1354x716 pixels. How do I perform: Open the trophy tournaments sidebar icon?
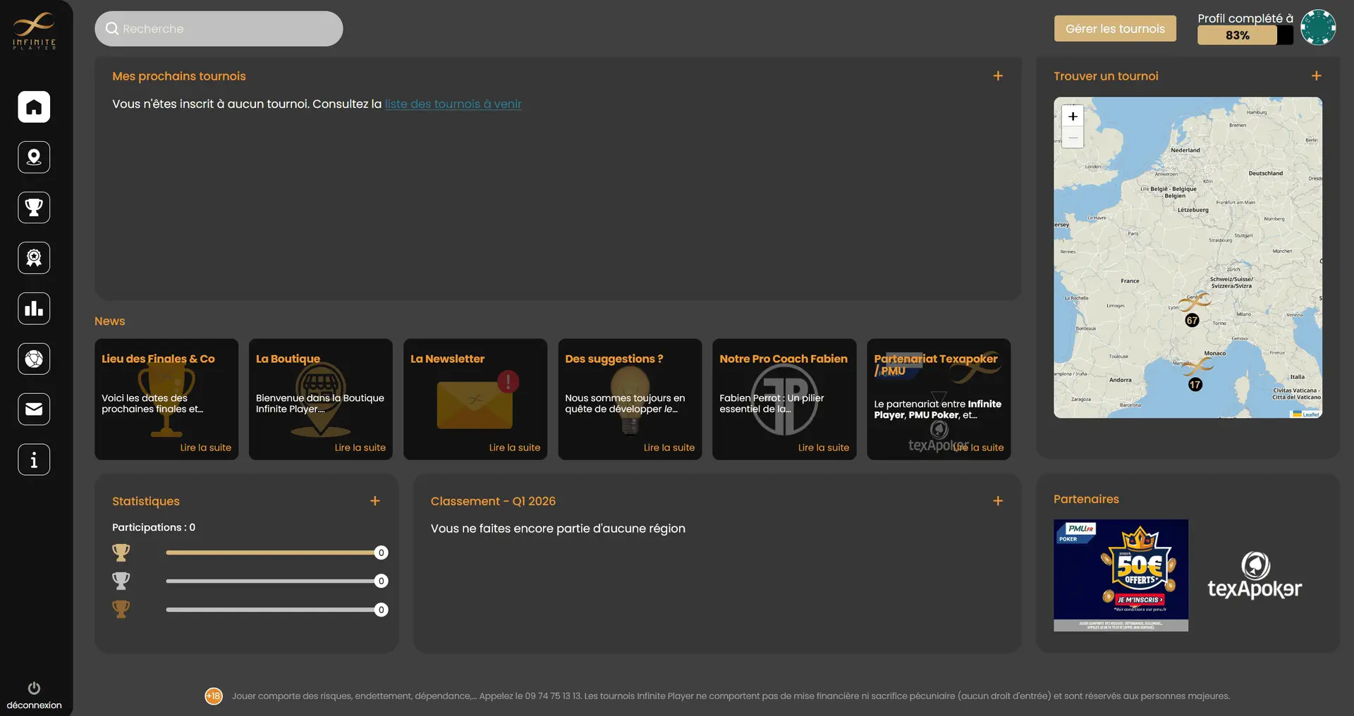[x=34, y=208]
